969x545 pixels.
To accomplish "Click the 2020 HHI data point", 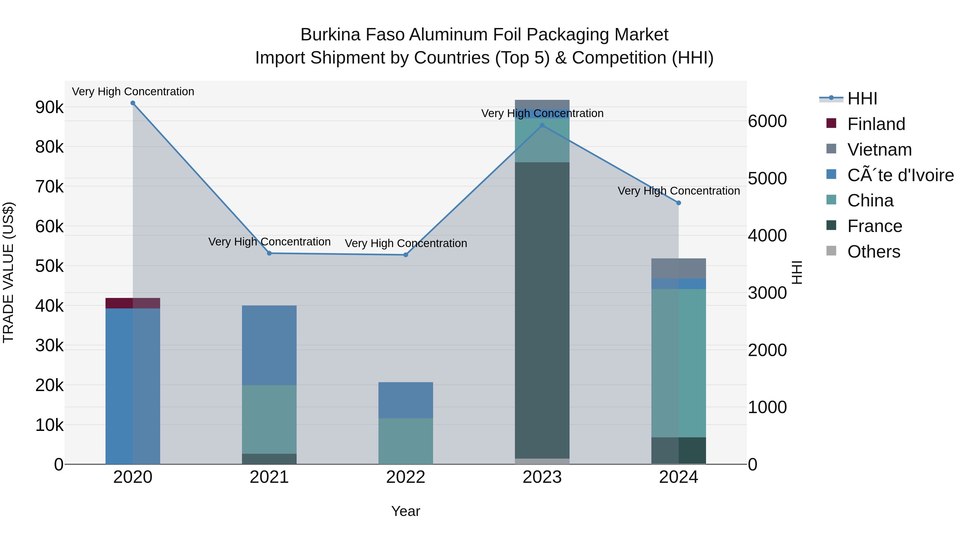I will (133, 103).
